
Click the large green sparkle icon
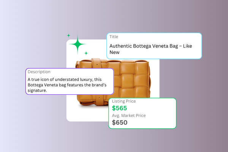78,44
